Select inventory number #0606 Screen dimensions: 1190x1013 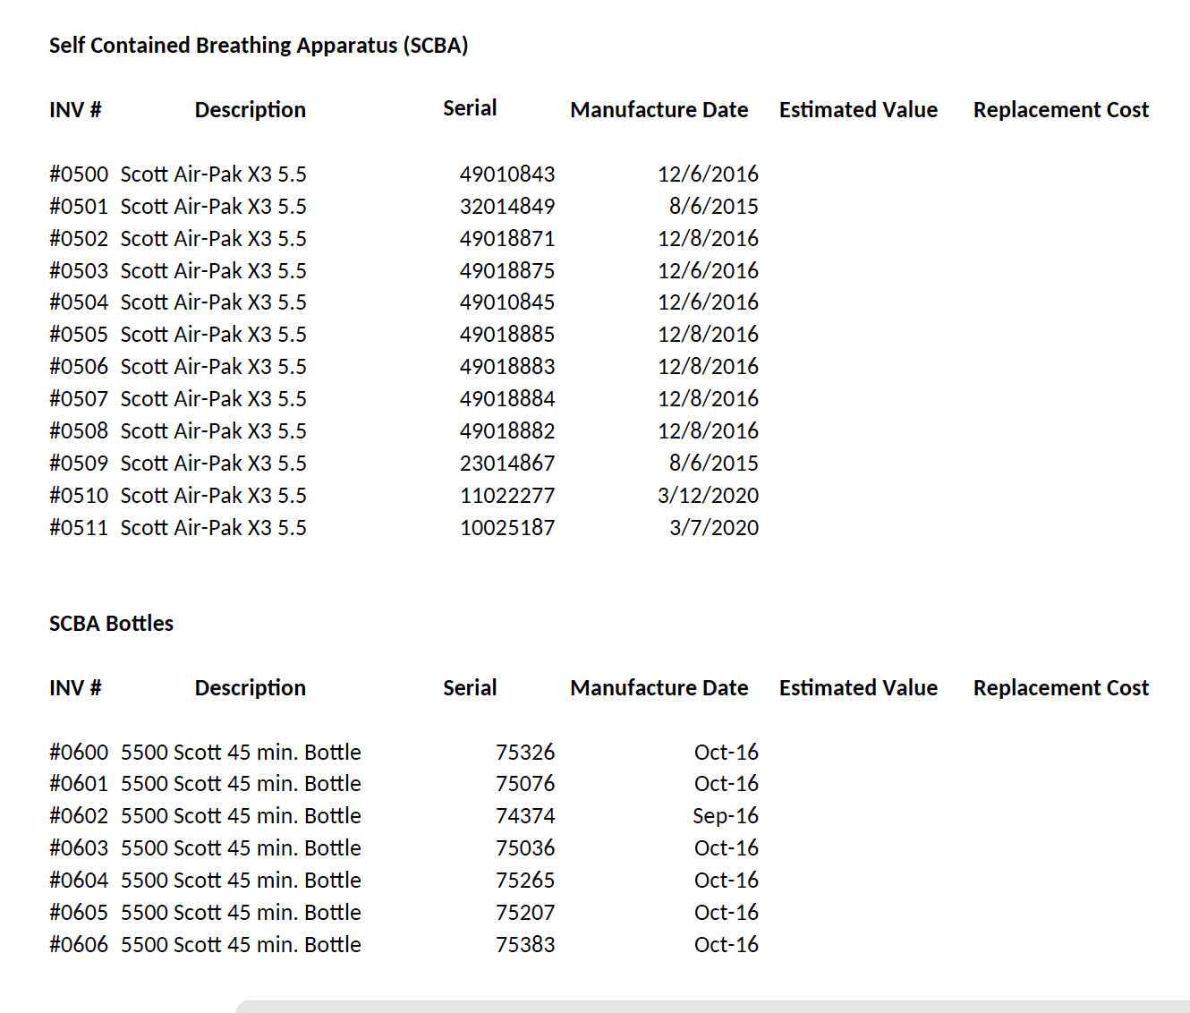79,945
